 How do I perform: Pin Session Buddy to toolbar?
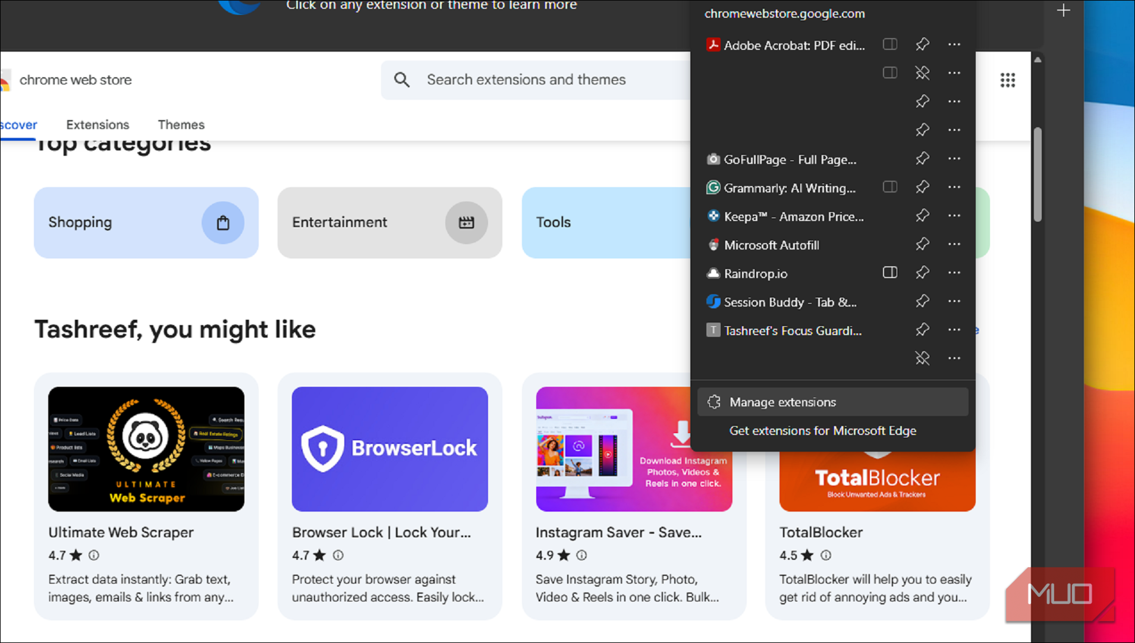(x=922, y=301)
